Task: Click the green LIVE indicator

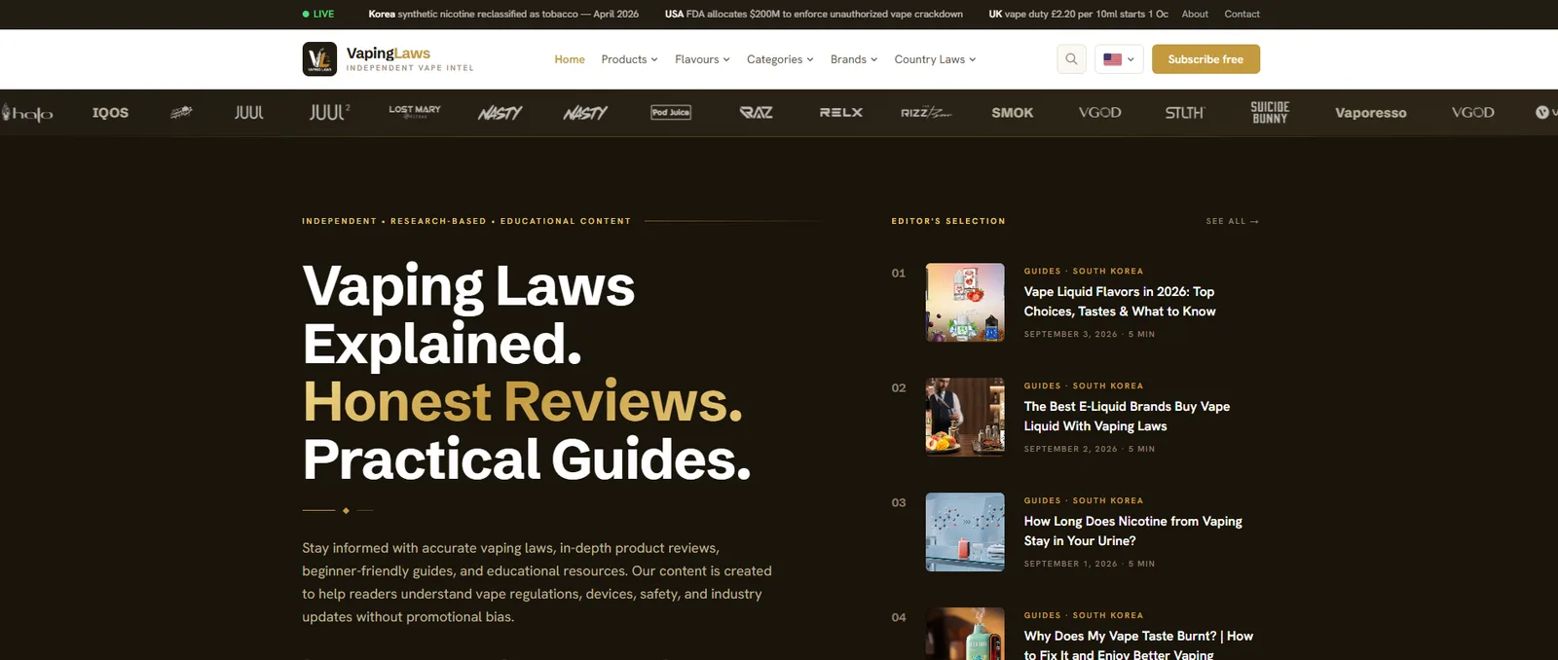Action: click(x=318, y=14)
